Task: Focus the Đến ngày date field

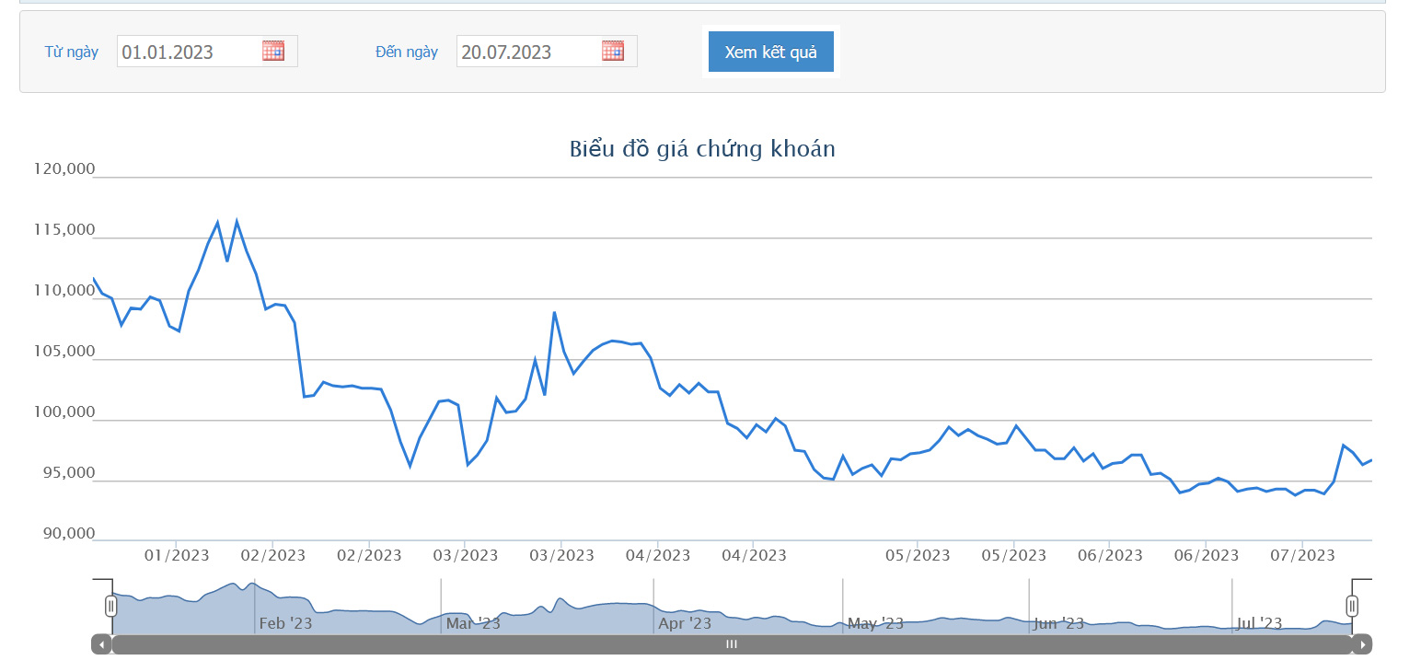Action: 528,52
